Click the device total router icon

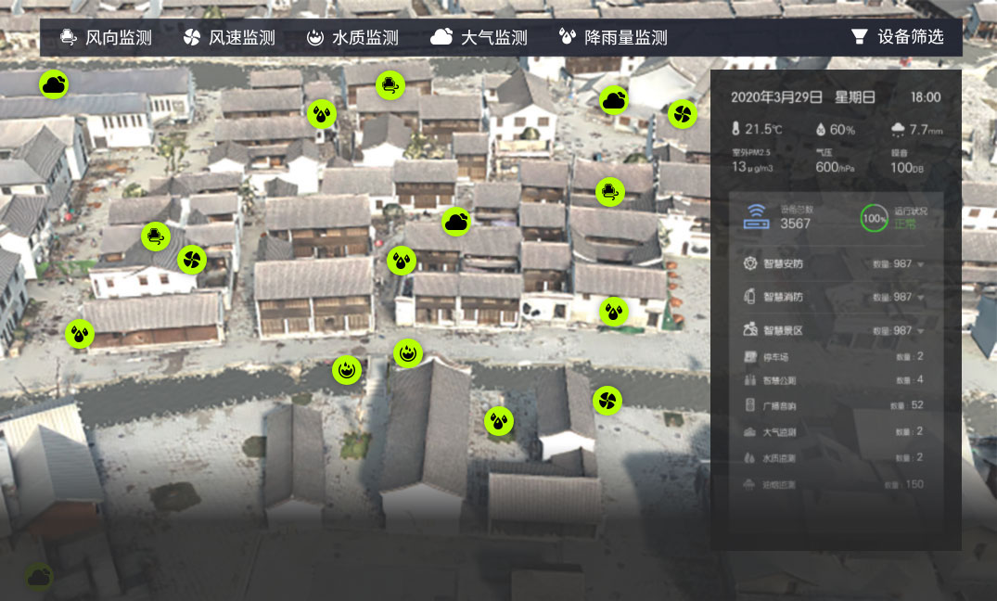[756, 217]
